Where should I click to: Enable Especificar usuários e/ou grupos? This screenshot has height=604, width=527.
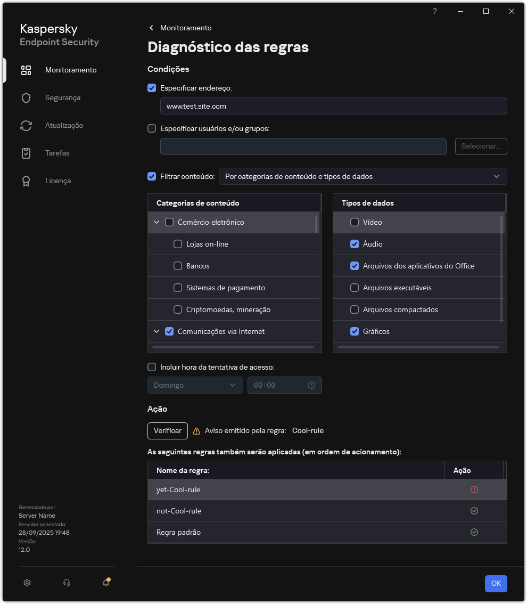tap(152, 128)
